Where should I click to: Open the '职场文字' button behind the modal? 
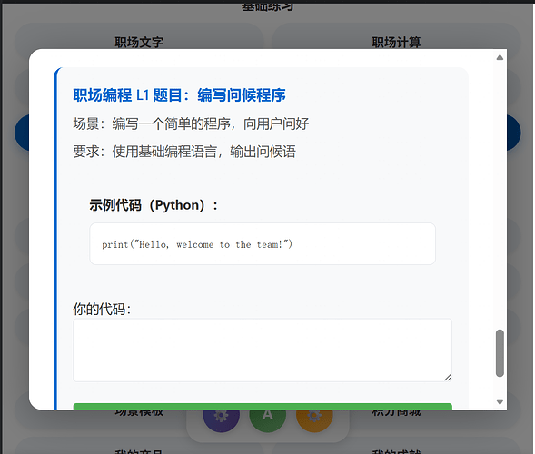pyautogui.click(x=139, y=36)
